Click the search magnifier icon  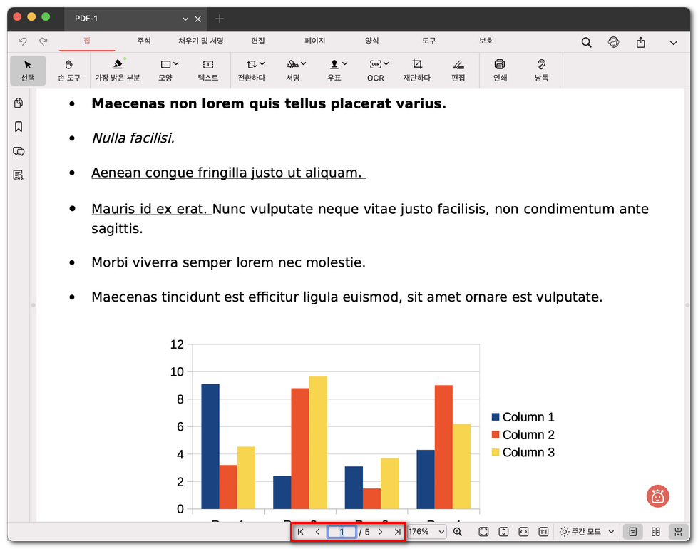pos(586,42)
